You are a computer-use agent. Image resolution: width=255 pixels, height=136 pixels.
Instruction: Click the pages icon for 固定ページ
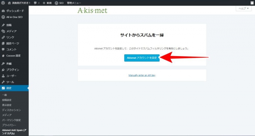click(x=3, y=43)
